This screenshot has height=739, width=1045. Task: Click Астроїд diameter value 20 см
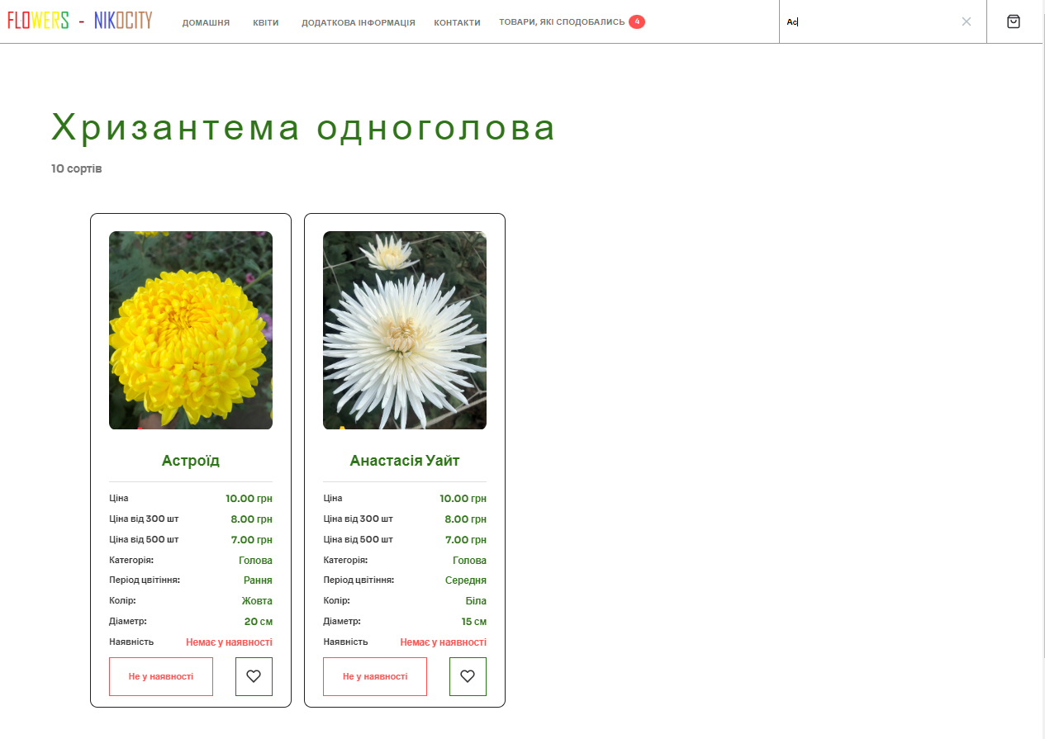259,622
